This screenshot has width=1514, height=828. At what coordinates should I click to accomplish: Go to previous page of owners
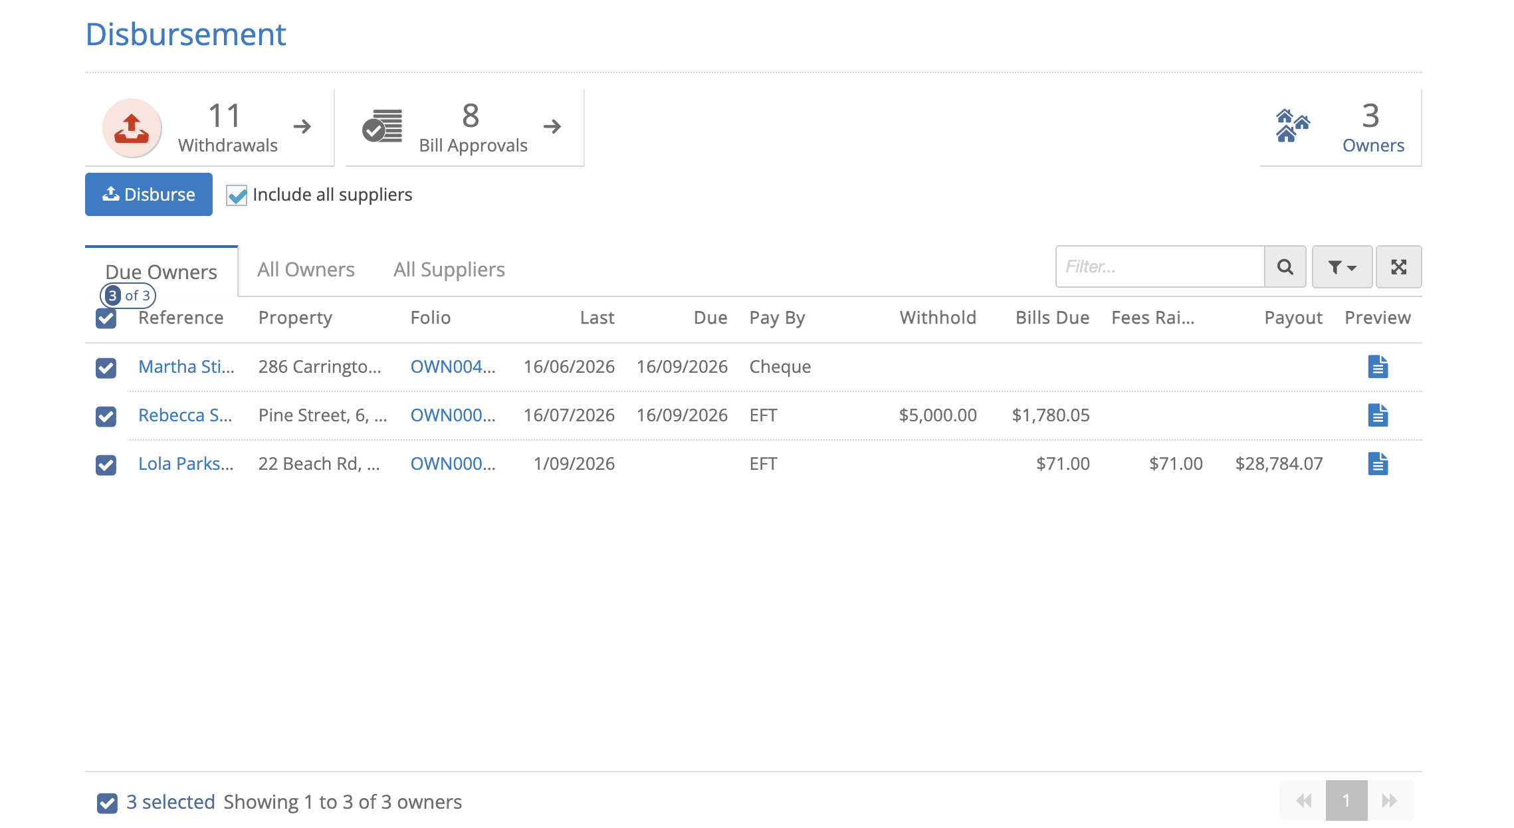[1303, 801]
